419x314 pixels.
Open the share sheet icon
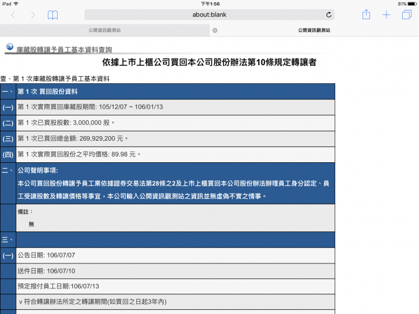click(x=366, y=15)
